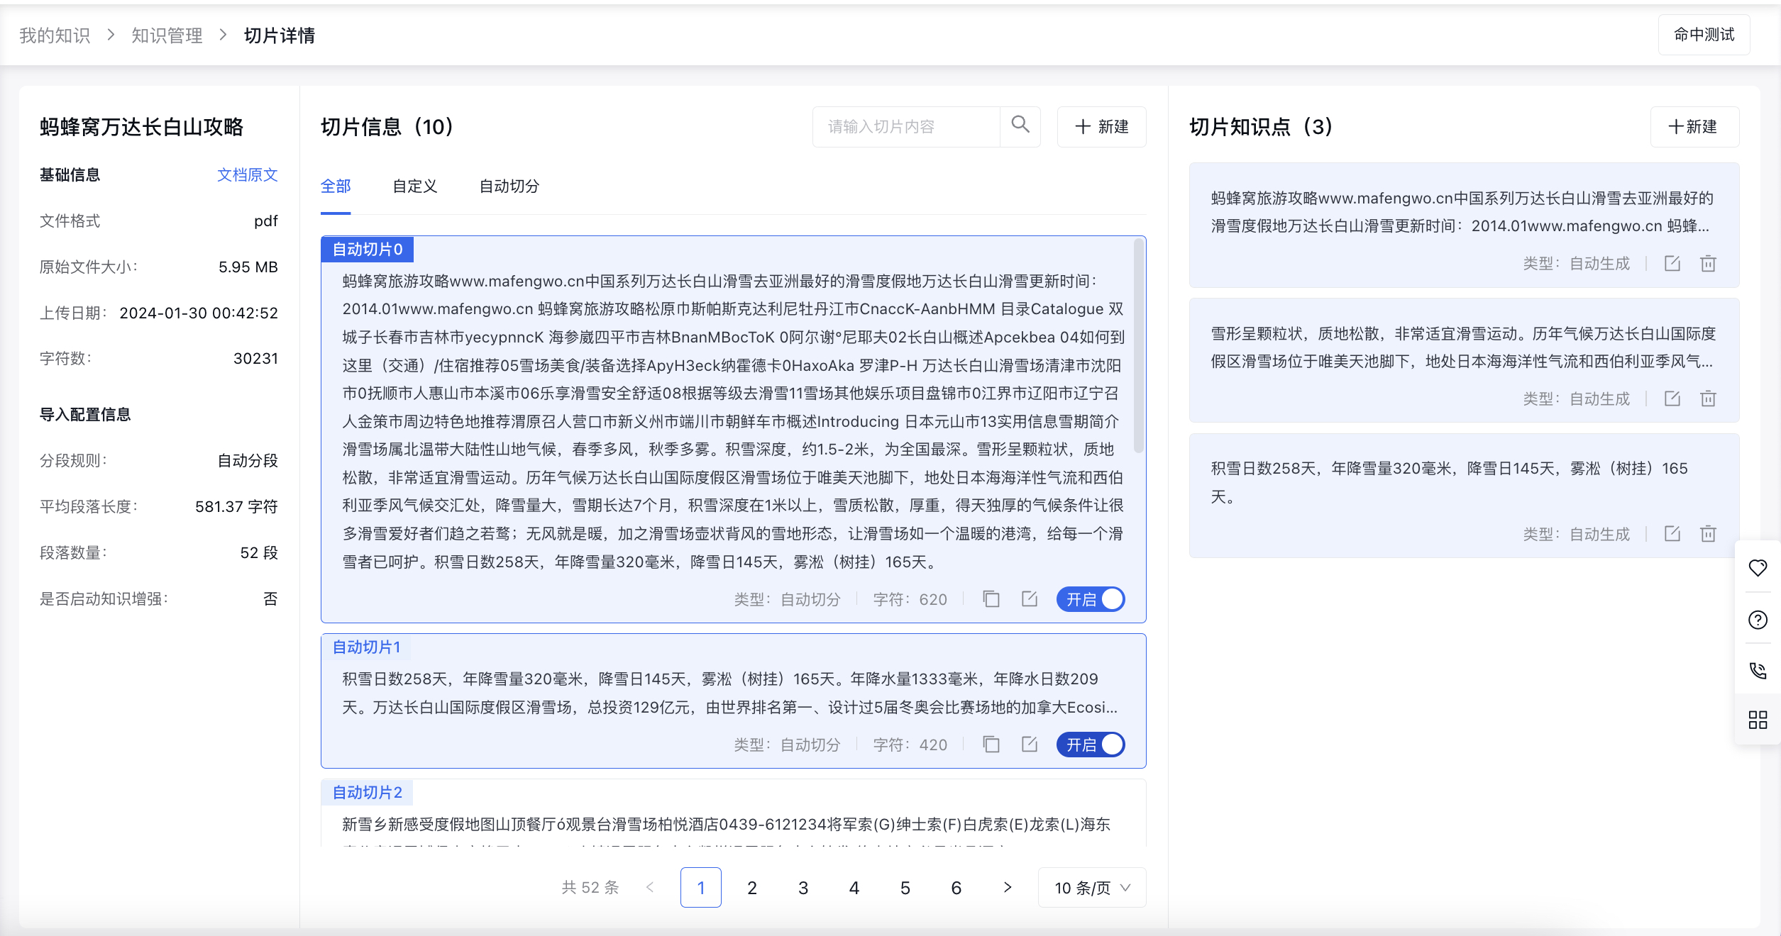The image size is (1781, 936).
Task: Open the grid apps sidebar icon
Action: 1758,720
